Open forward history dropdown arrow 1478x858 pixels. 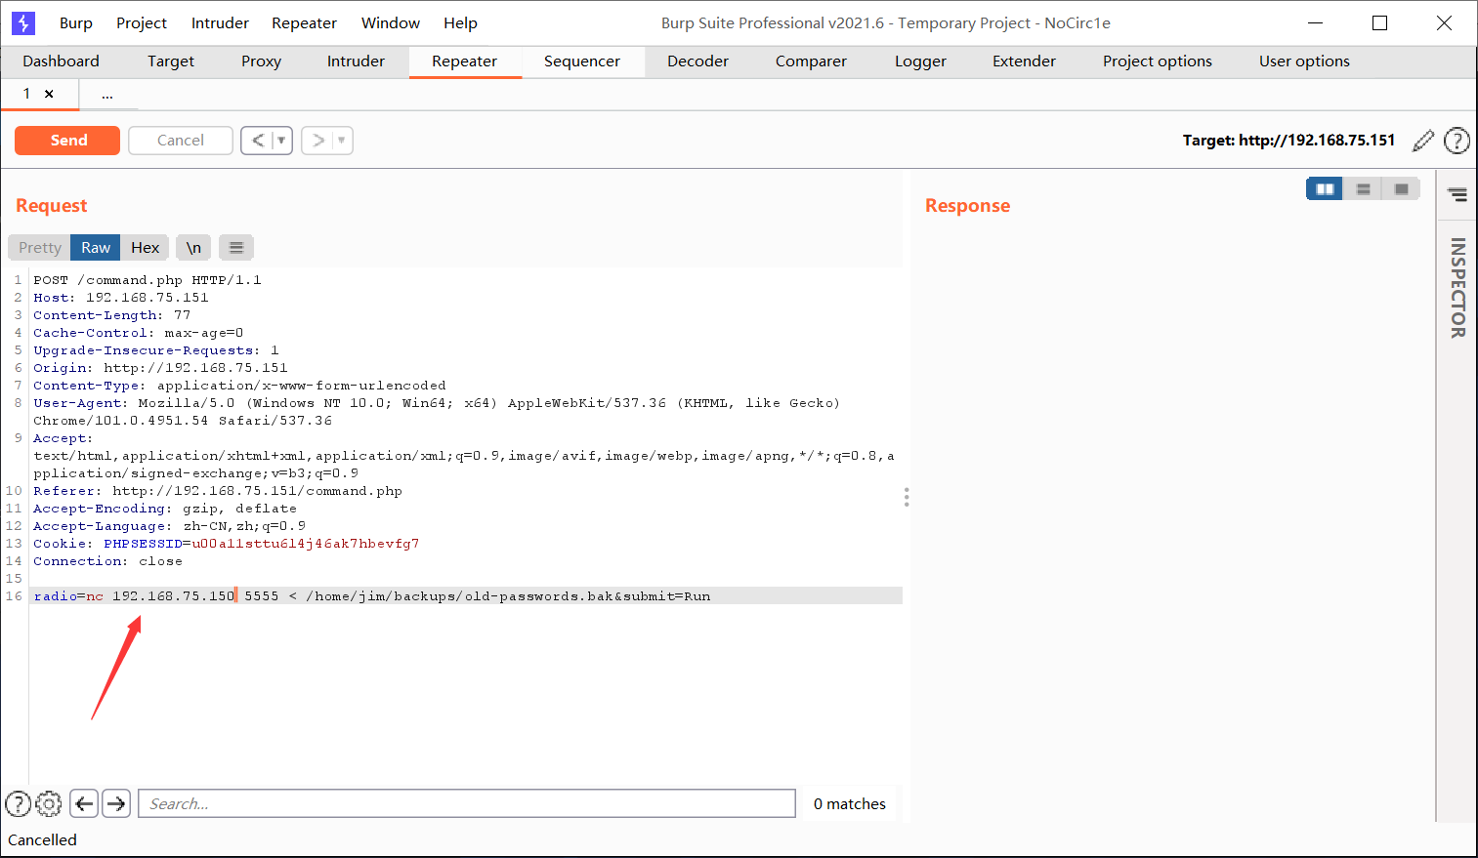[342, 141]
